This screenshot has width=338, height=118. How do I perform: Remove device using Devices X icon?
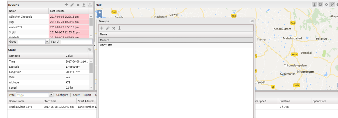point(78,5)
